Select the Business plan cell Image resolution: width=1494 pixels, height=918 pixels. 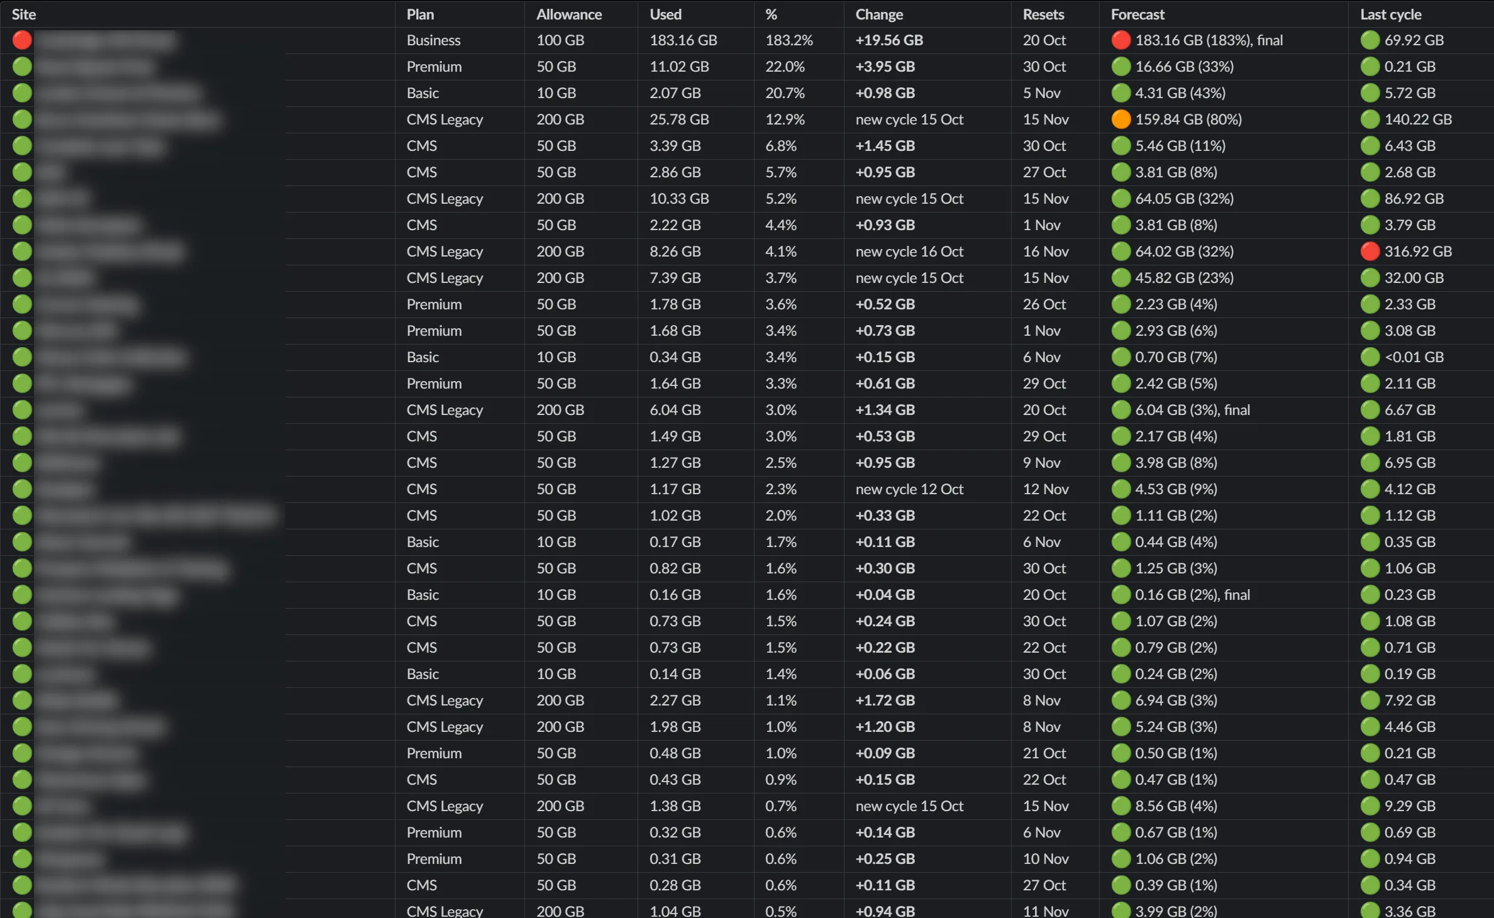click(433, 40)
